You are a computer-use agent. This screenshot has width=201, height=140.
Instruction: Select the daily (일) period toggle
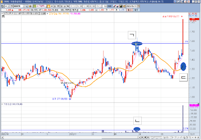point(49,6)
